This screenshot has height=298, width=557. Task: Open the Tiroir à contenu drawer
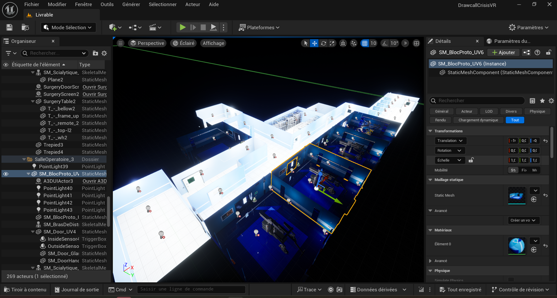(25, 290)
